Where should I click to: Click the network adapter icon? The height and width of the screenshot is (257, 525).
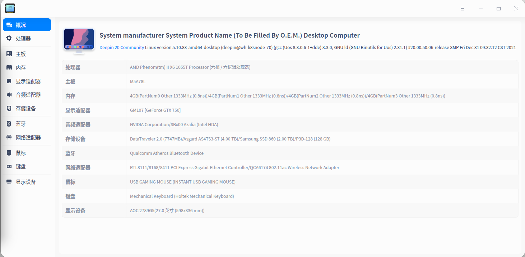point(9,138)
